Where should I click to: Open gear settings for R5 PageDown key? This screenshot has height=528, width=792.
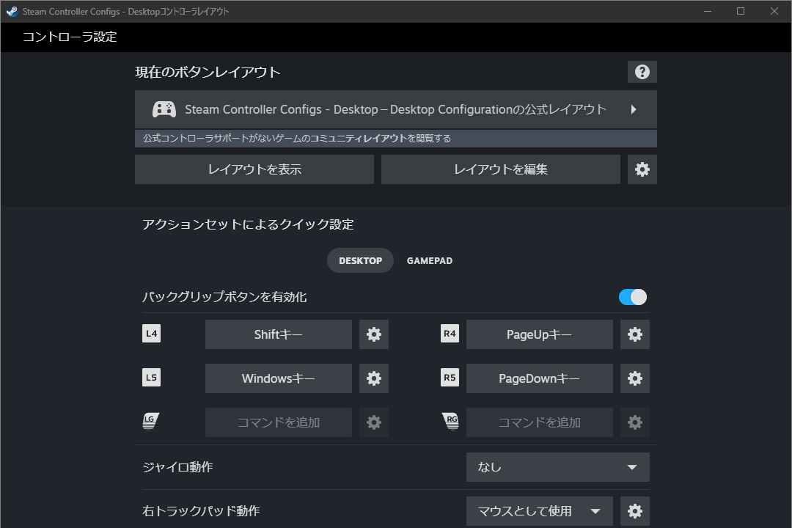tap(635, 378)
